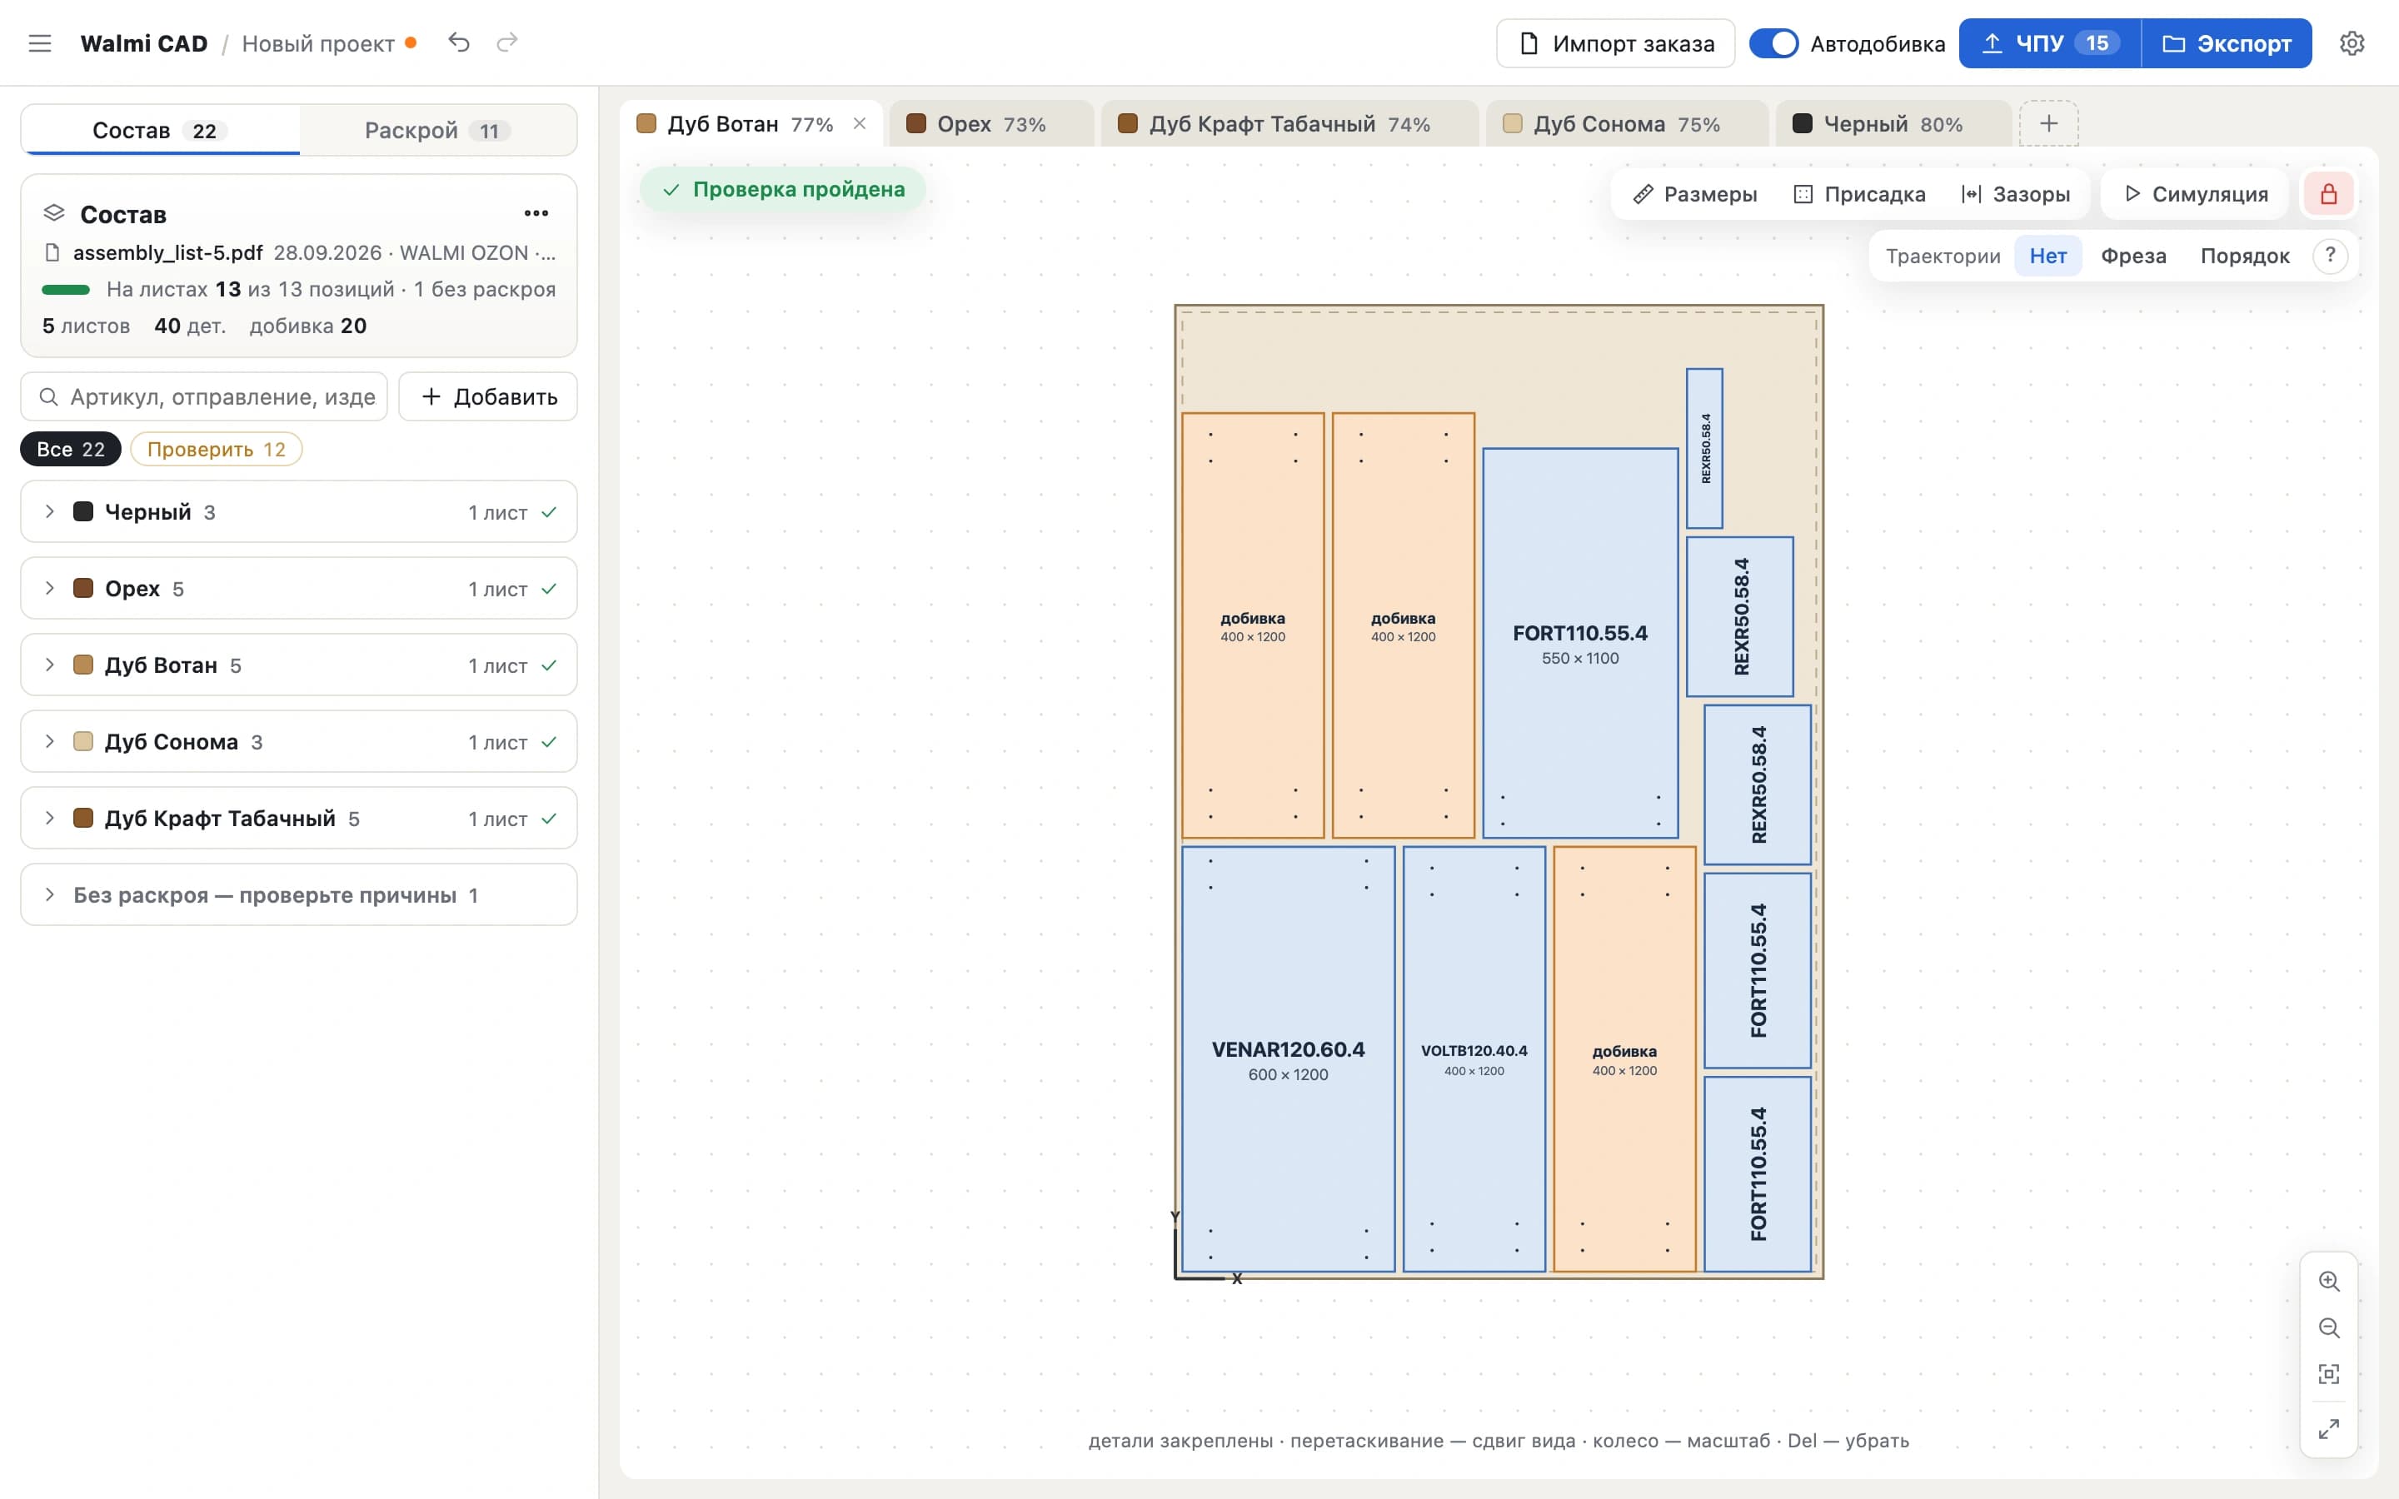
Task: Set trajectories to Фреза
Action: pyautogui.click(x=2133, y=256)
